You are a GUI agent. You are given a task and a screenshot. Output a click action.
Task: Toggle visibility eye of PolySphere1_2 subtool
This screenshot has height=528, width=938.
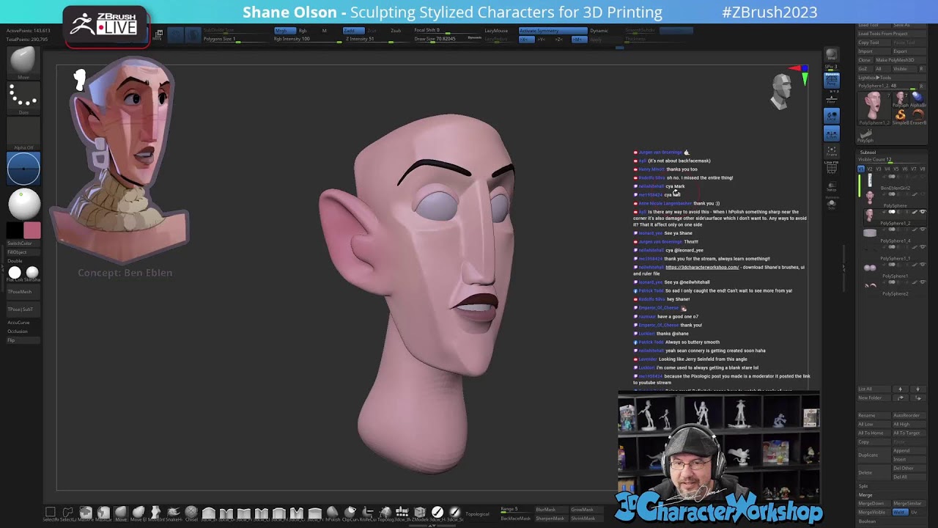coord(922,213)
